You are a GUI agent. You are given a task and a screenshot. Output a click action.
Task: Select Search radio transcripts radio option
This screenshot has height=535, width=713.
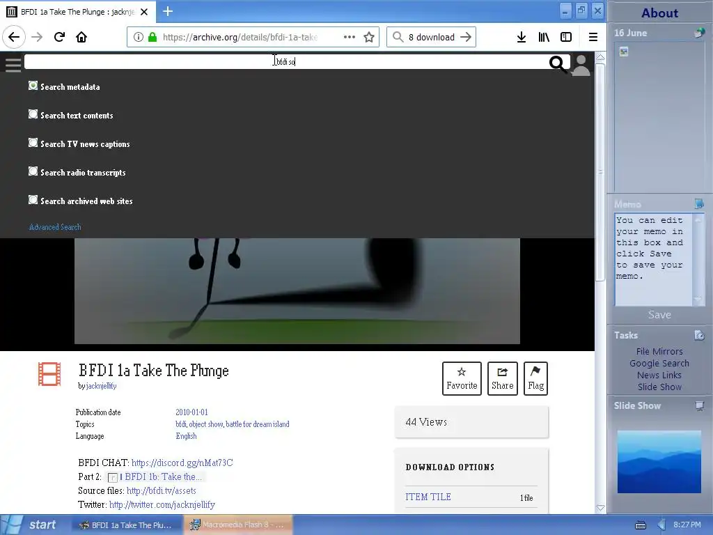click(x=33, y=171)
